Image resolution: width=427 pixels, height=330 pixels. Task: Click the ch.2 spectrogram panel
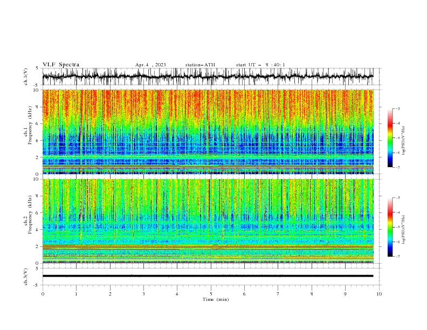[208, 221]
